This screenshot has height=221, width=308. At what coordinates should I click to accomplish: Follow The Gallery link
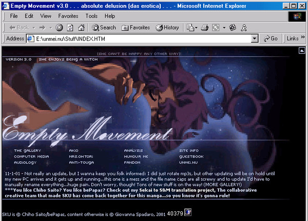(28, 151)
